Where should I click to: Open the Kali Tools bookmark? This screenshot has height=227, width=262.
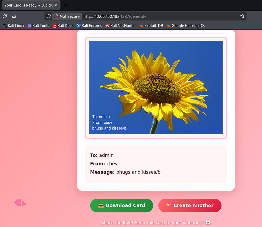(x=38, y=26)
